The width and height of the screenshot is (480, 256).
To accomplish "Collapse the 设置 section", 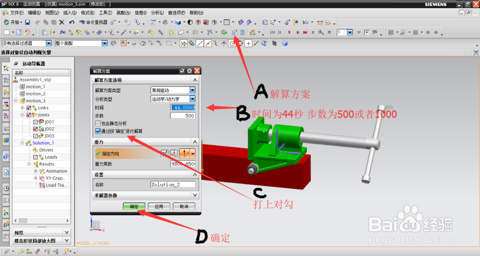I will 195,174.
